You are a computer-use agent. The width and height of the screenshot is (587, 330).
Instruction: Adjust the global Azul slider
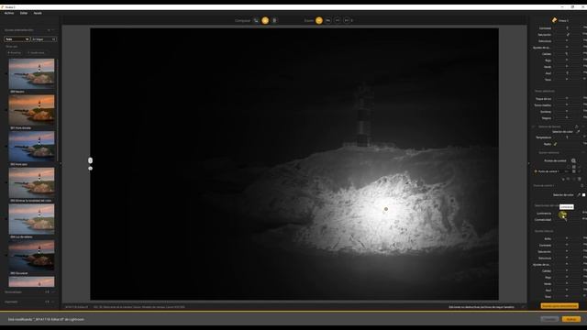point(567,73)
